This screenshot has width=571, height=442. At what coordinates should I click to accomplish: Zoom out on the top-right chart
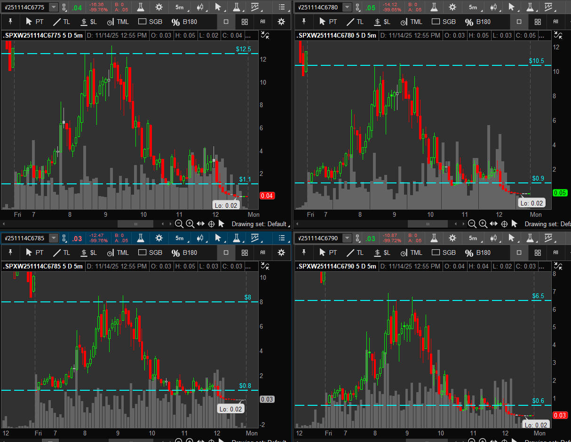click(472, 224)
